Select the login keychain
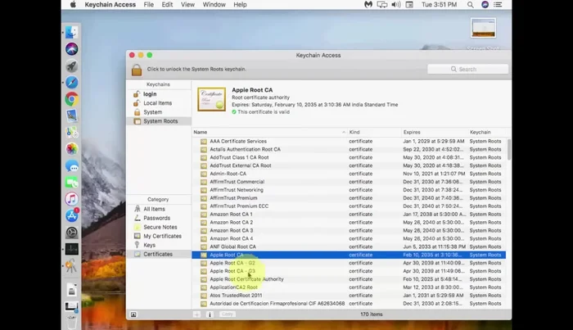This screenshot has height=330, width=573. pyautogui.click(x=150, y=94)
